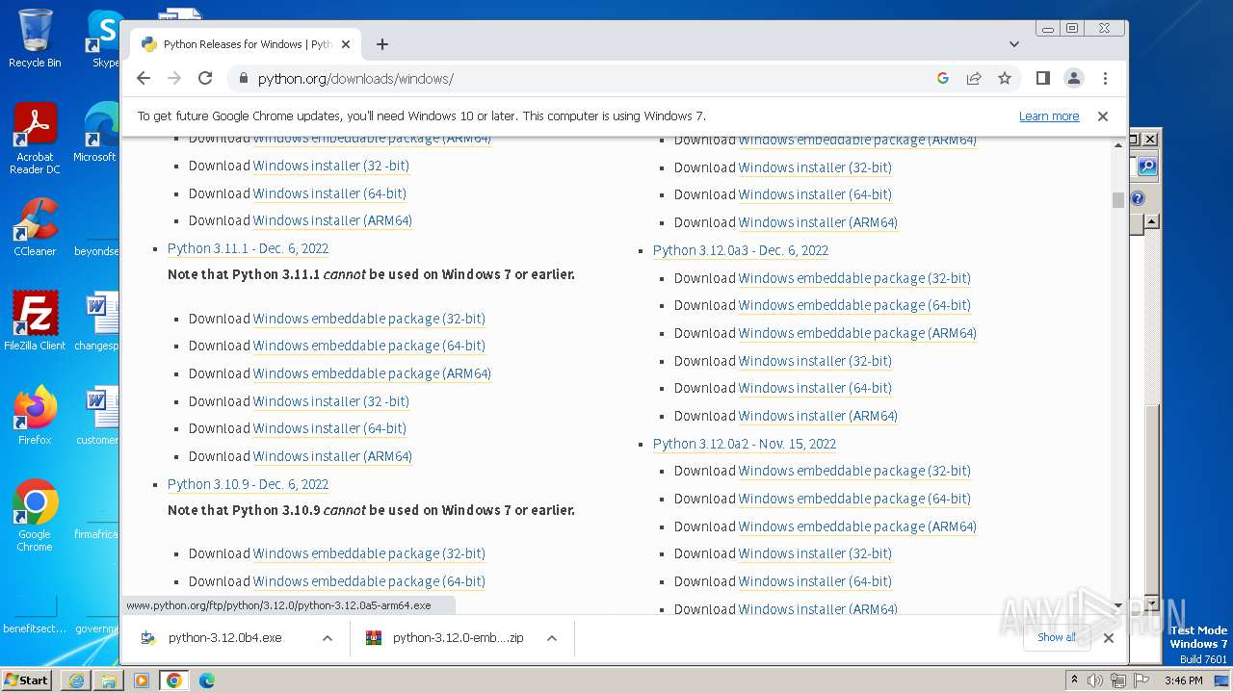Viewport: 1233px width, 693px height.
Task: Click the forward navigation arrow
Action: pos(174,79)
